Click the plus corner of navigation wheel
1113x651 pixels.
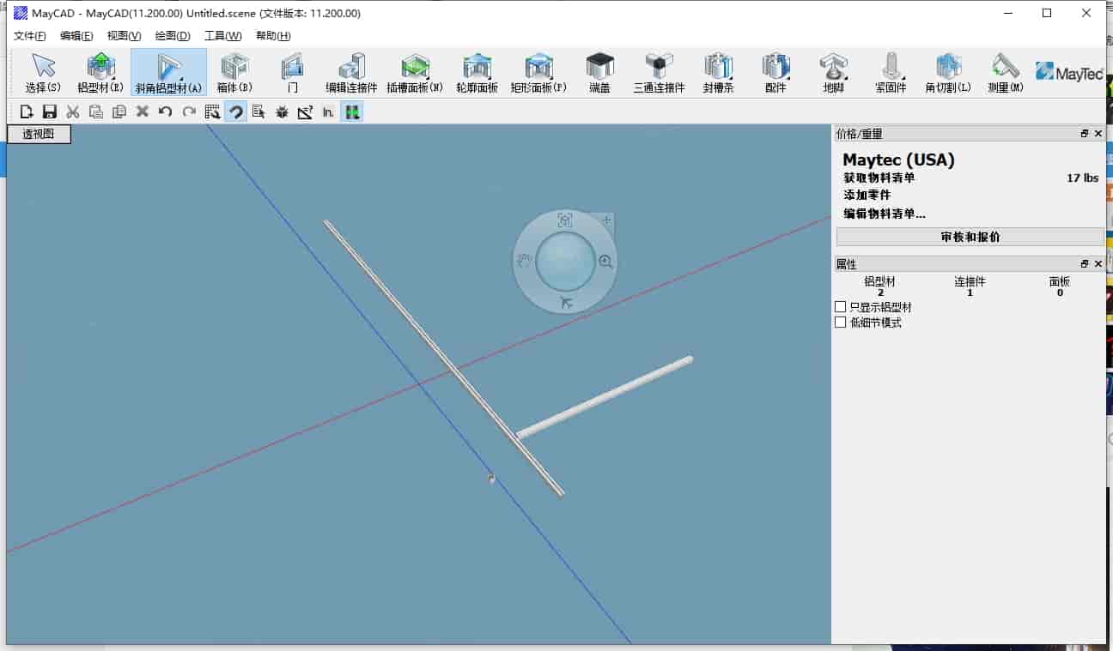coord(606,220)
